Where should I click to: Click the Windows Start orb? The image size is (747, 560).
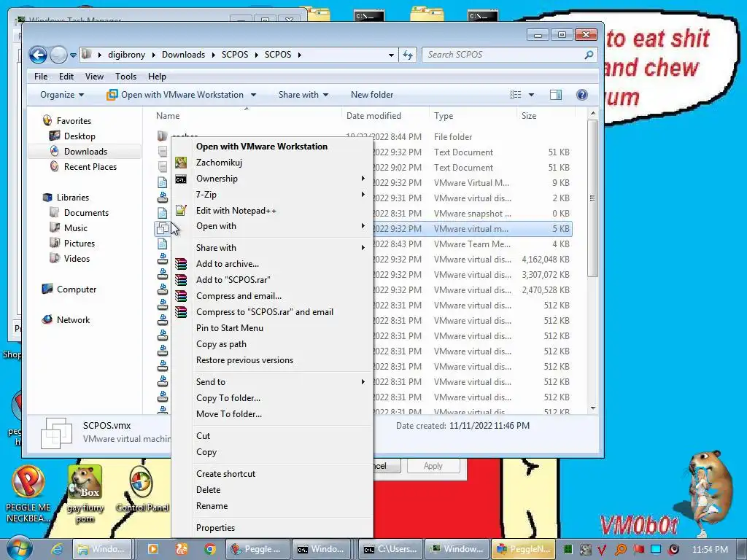tap(19, 548)
